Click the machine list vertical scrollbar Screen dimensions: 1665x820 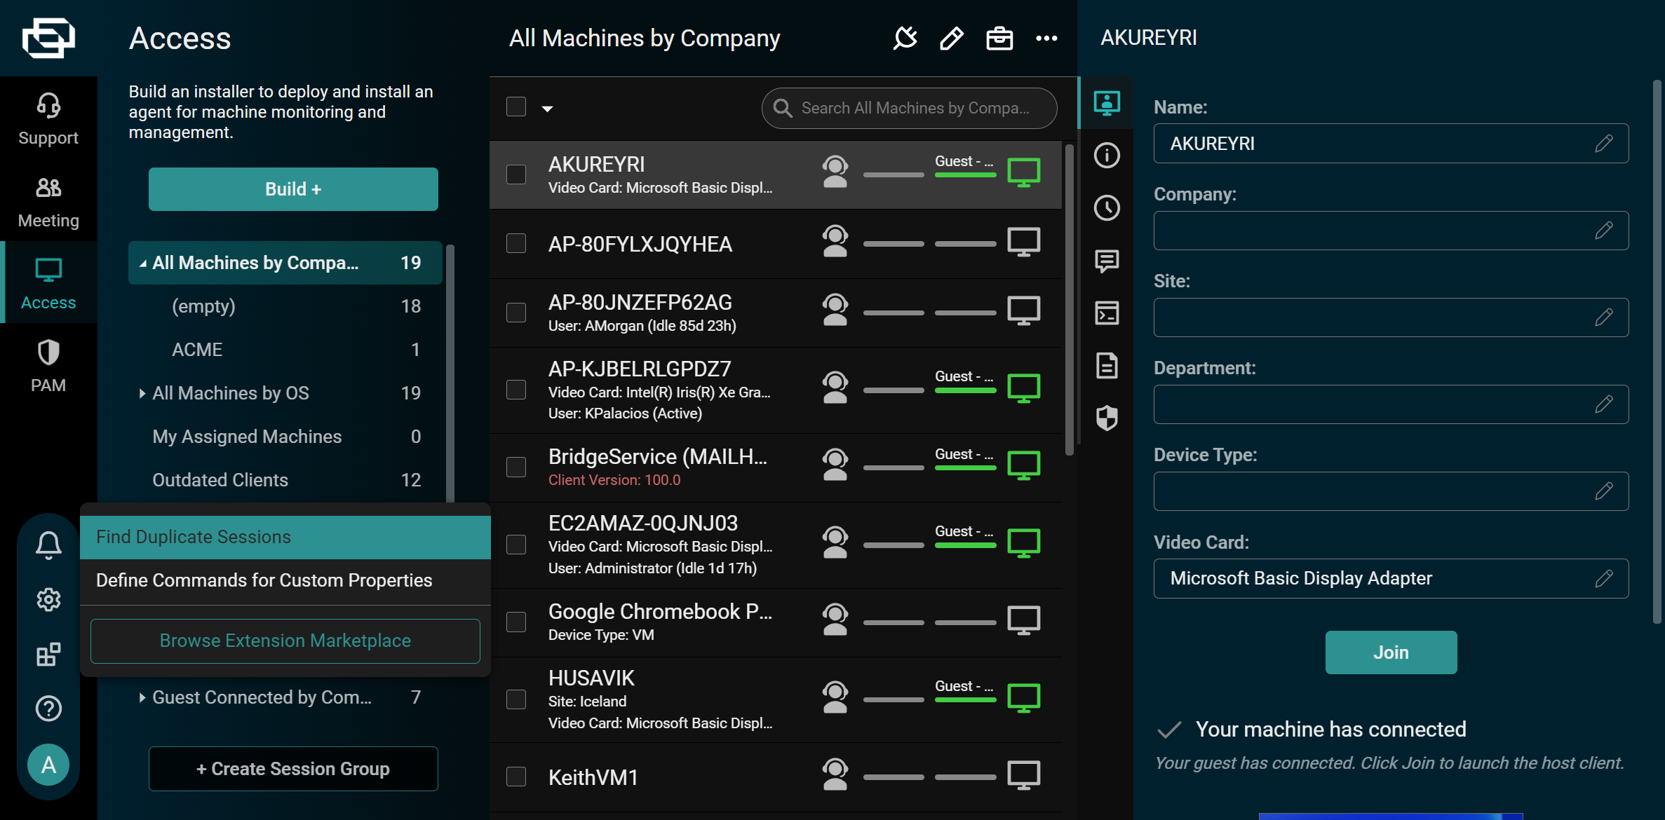1069,301
